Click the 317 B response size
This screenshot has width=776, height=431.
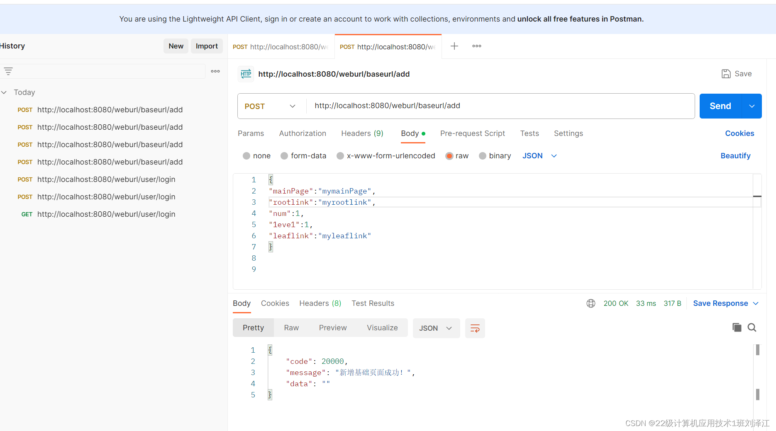pos(672,303)
